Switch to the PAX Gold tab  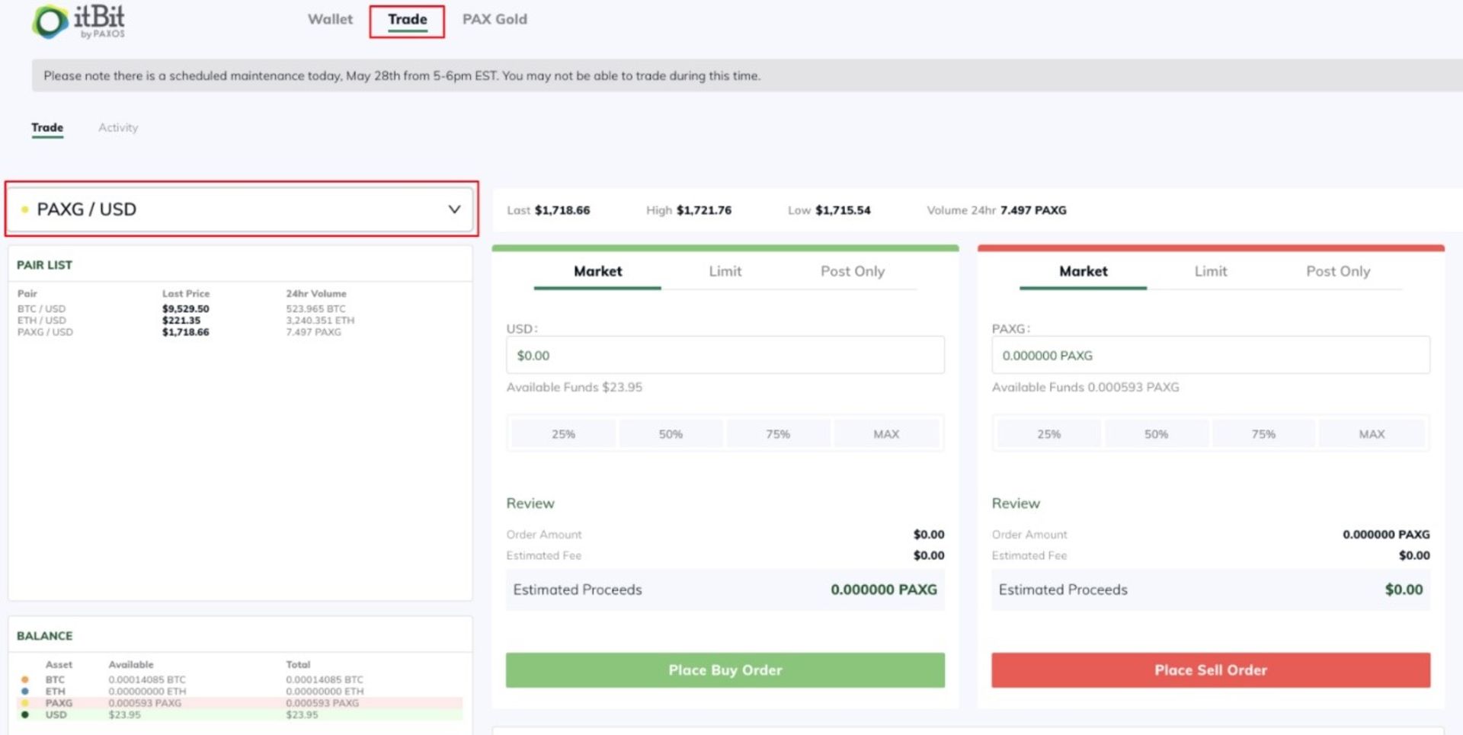point(495,20)
